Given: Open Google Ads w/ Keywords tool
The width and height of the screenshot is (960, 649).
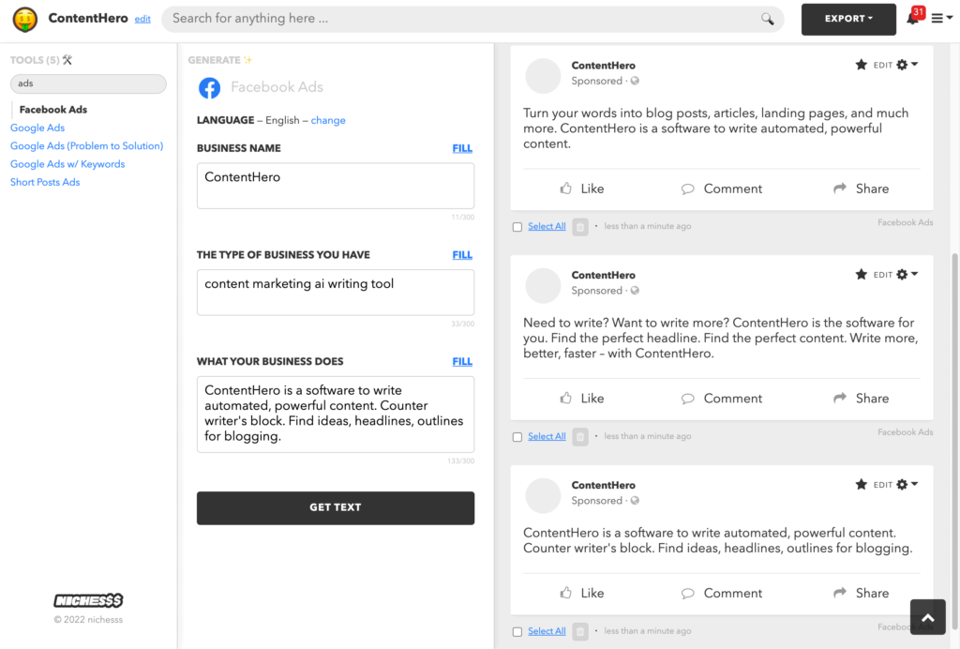Looking at the screenshot, I should tap(67, 164).
